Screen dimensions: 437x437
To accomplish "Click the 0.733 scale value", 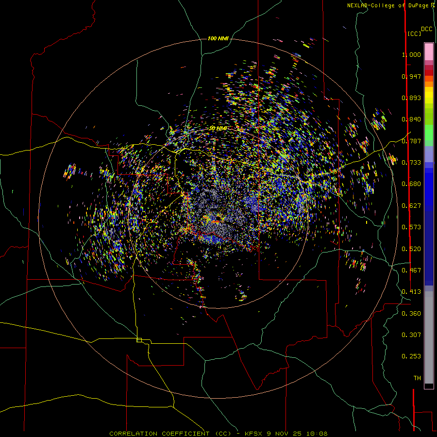I will click(411, 163).
